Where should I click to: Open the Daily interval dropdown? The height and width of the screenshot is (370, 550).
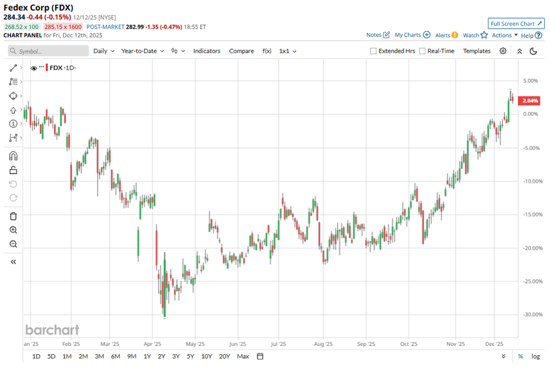[x=104, y=51]
